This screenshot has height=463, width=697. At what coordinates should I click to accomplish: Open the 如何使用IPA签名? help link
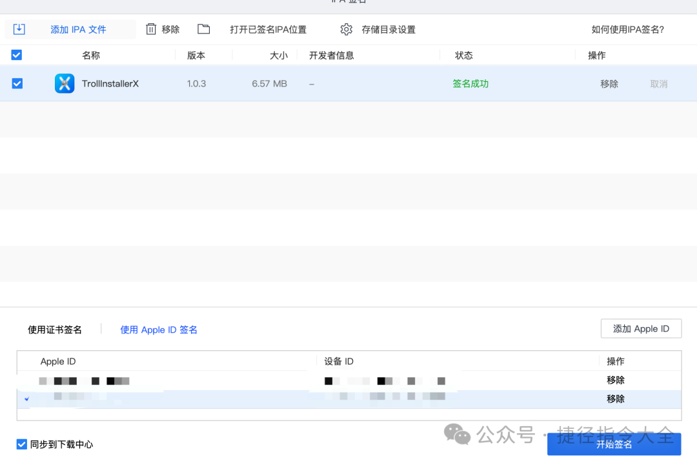627,29
